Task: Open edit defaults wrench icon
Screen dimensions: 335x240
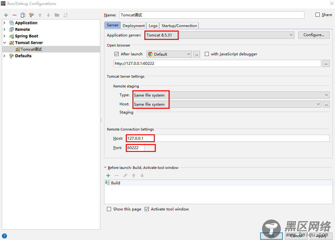Action: click(31, 15)
